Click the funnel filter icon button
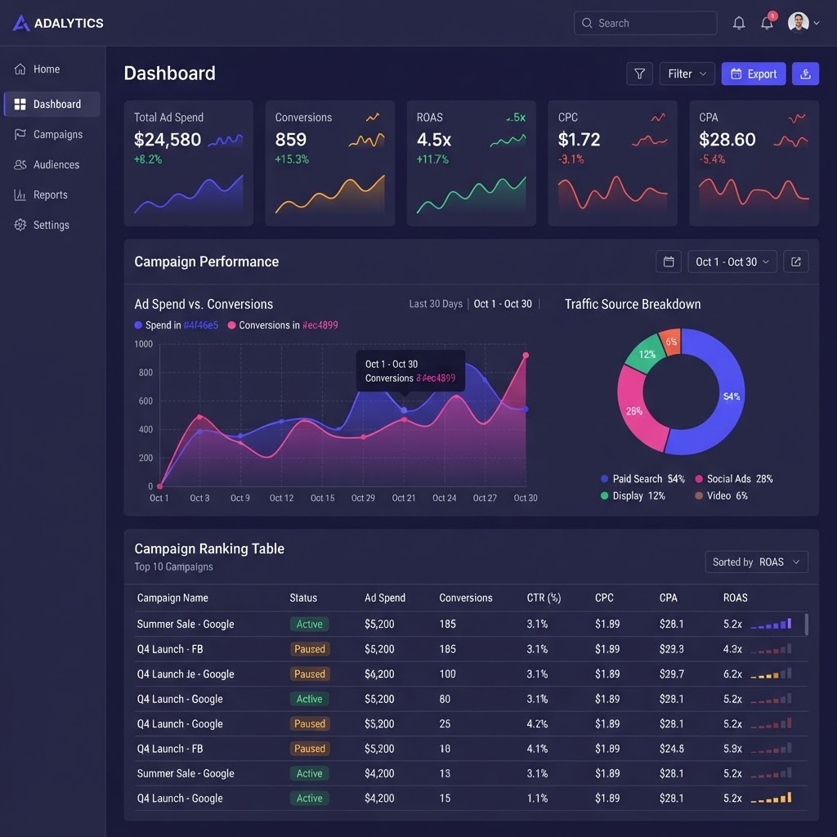Viewport: 837px width, 837px height. pyautogui.click(x=639, y=74)
